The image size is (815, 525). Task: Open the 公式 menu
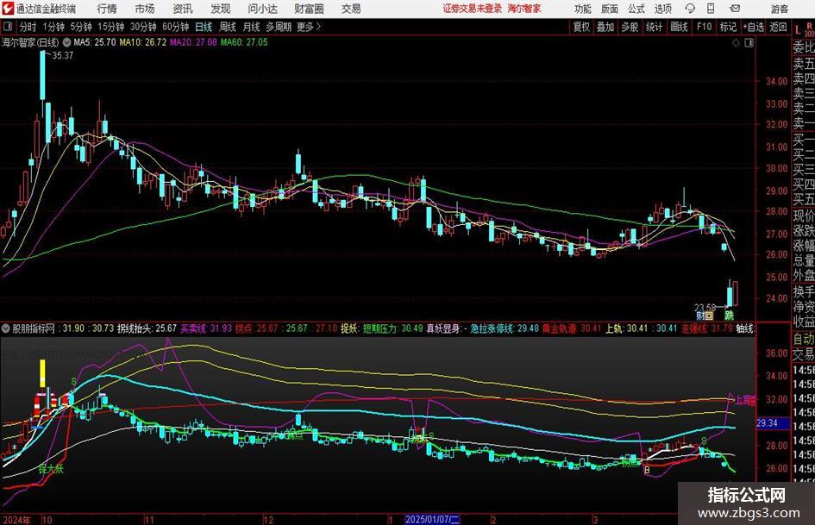click(x=636, y=9)
